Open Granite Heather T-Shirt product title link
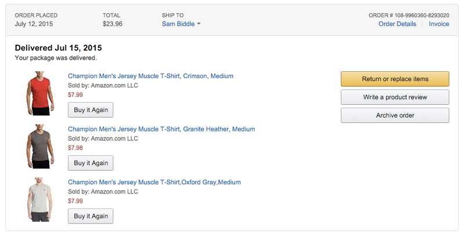464x234 pixels. point(162,129)
